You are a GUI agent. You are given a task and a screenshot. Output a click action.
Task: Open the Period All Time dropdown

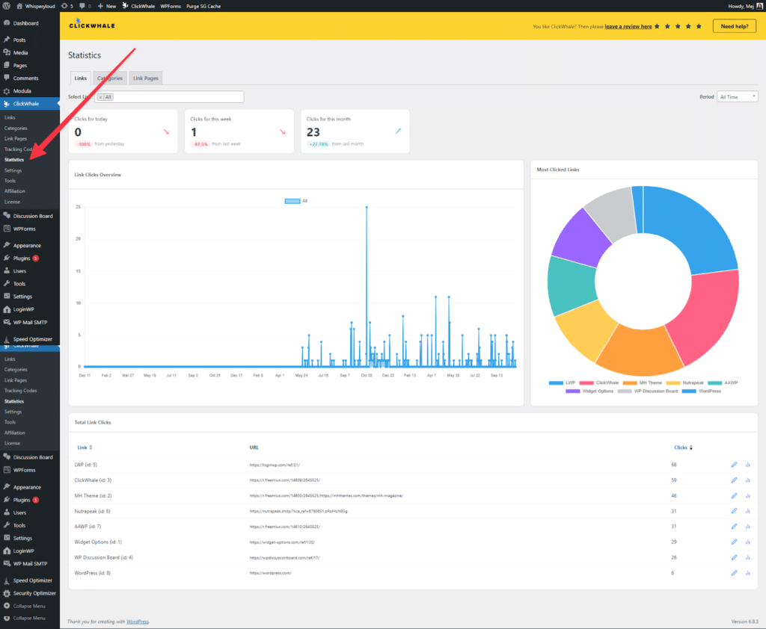737,96
